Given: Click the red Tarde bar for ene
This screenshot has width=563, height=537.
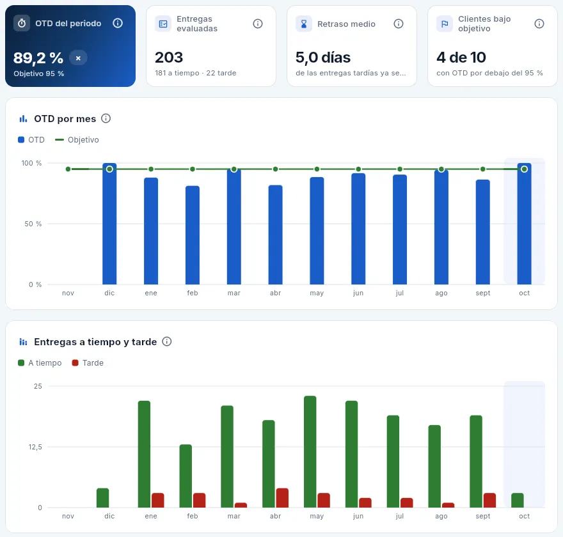Looking at the screenshot, I should coord(158,501).
